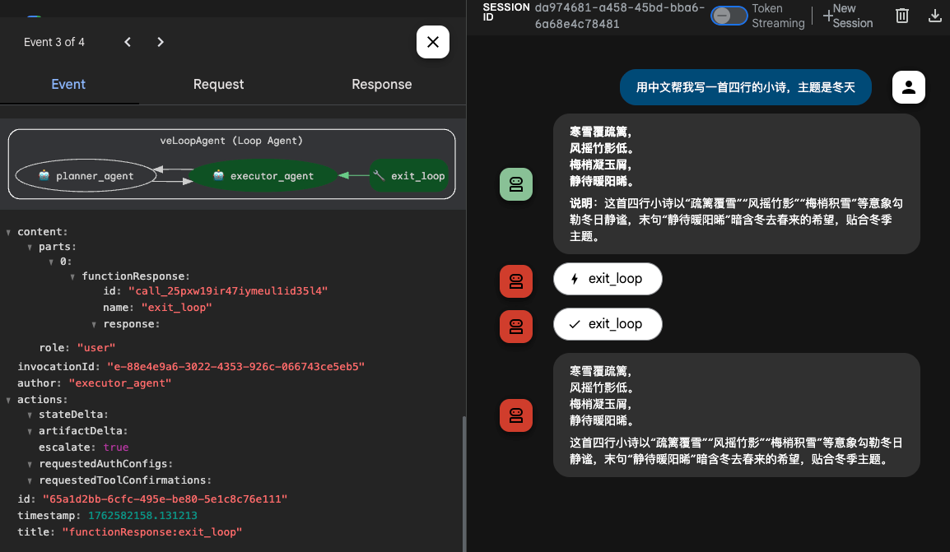Click the robot icon beside the final poem response

(515, 415)
